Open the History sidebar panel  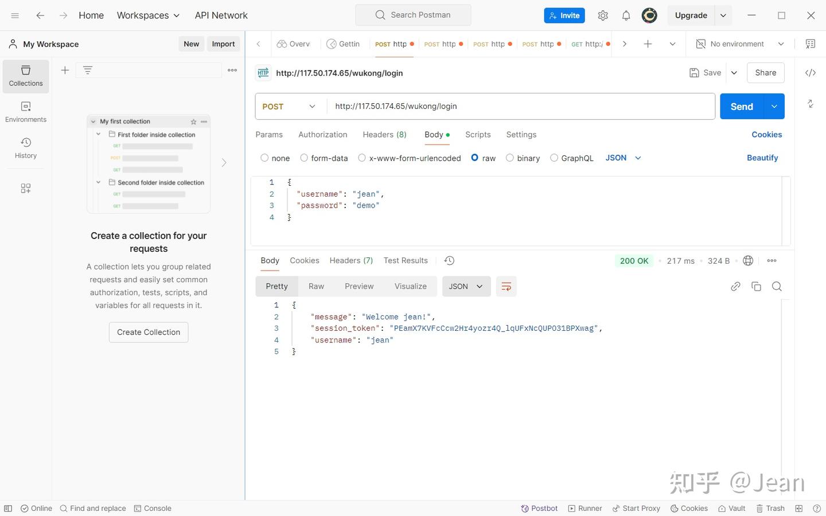click(26, 148)
